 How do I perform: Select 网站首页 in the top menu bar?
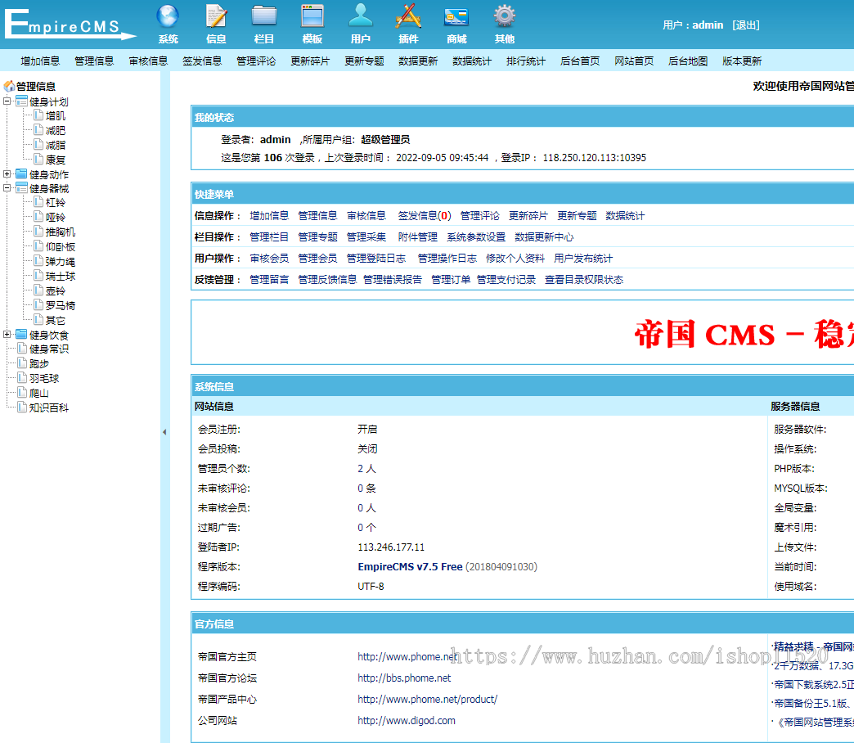pyautogui.click(x=634, y=61)
